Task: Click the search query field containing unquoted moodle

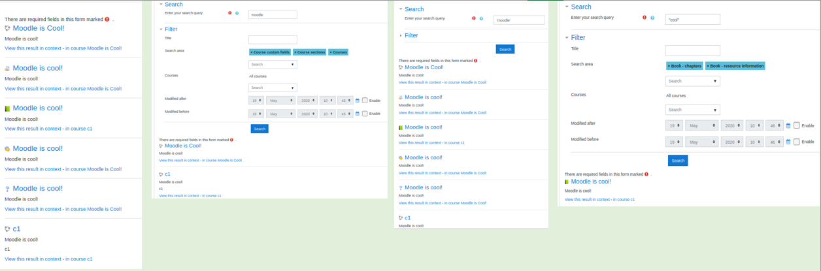Action: [273, 14]
